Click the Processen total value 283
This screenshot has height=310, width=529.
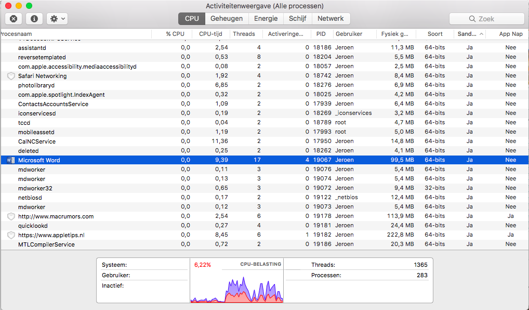(422, 275)
